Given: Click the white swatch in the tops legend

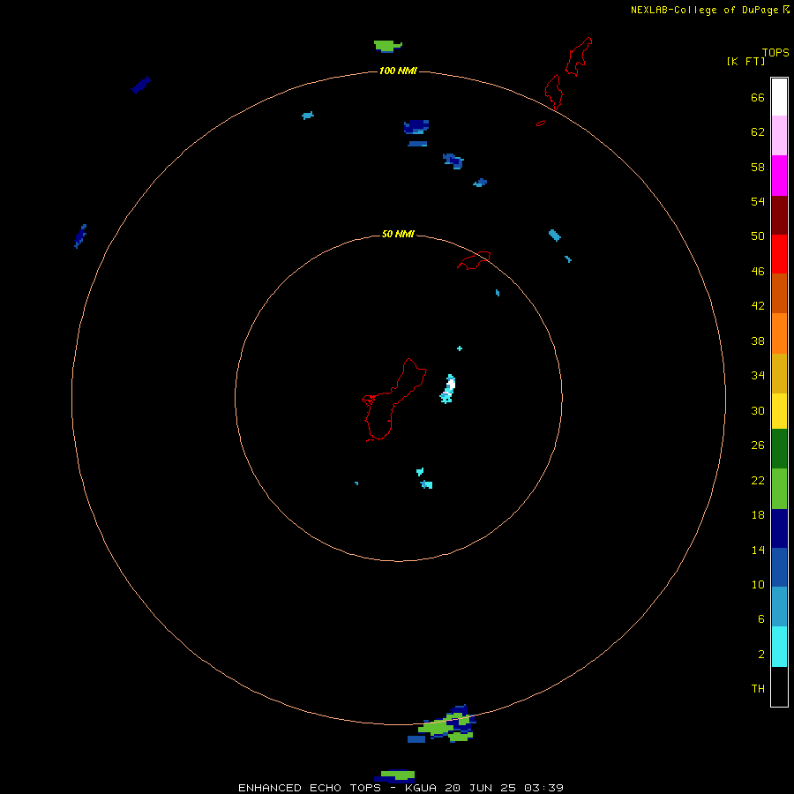Looking at the screenshot, I should tap(779, 97).
